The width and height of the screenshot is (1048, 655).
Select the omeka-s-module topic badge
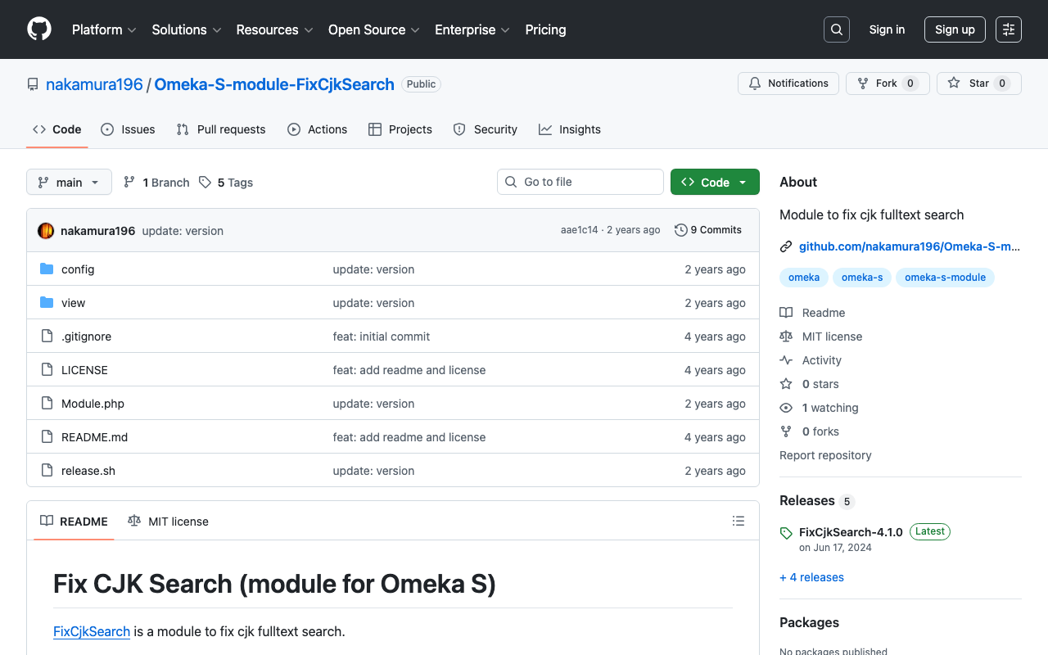[x=945, y=278]
